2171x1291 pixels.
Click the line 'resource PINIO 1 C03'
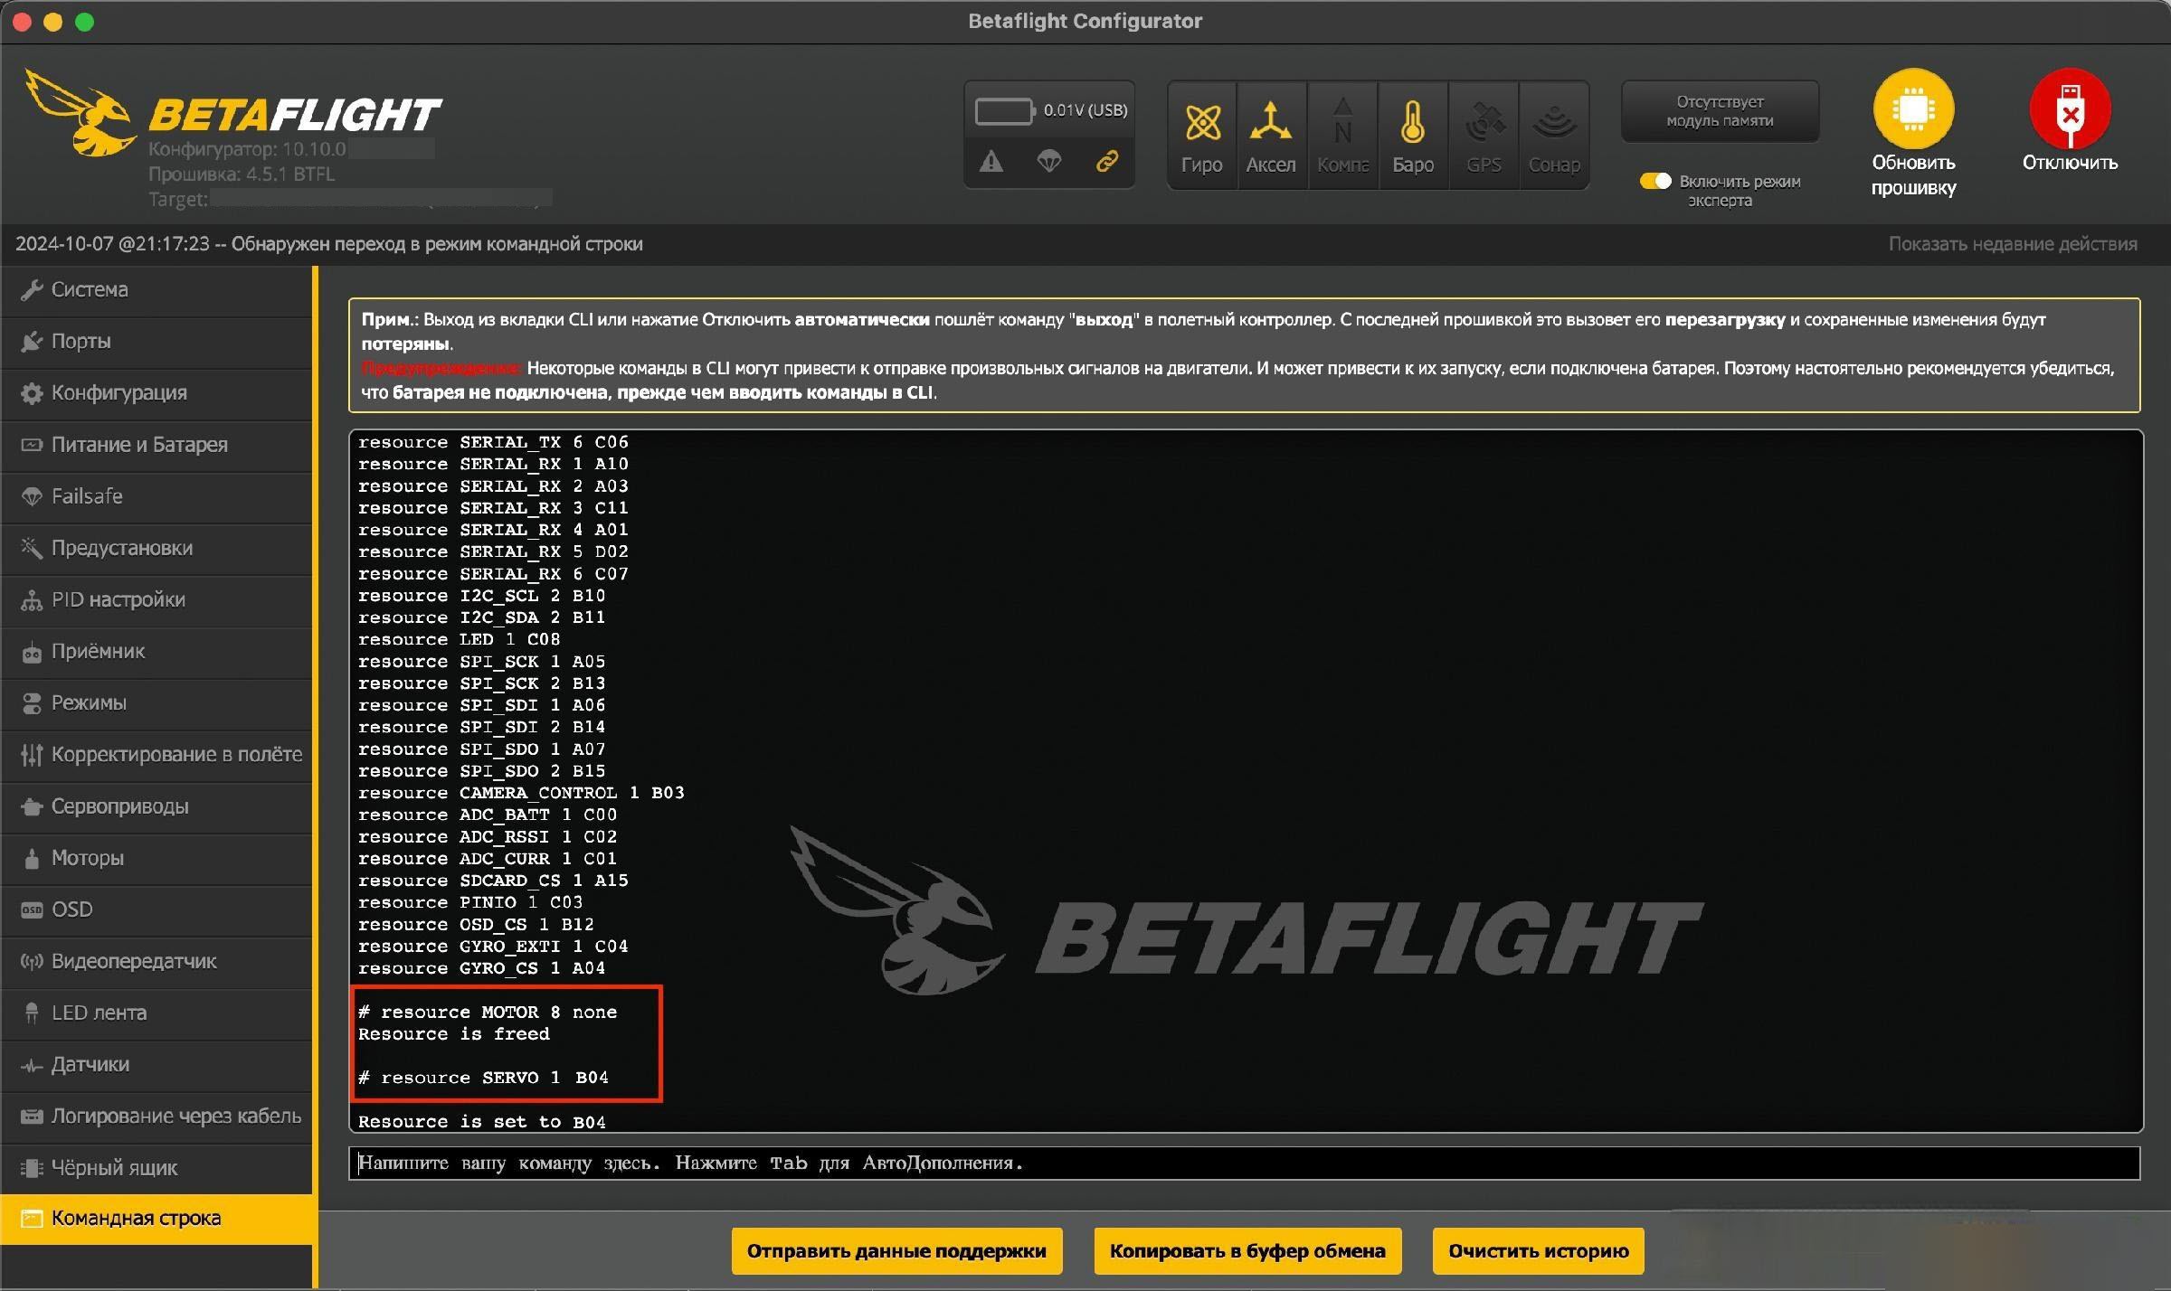(x=470, y=902)
